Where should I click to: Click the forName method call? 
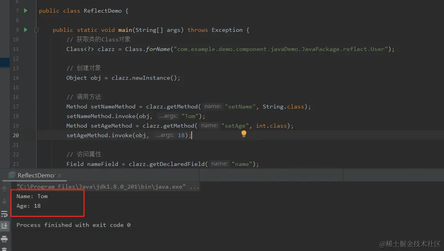(158, 49)
